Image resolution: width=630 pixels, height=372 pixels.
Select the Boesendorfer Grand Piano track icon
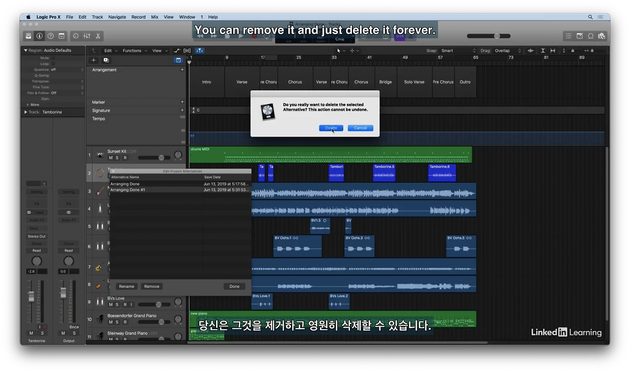[x=100, y=319]
